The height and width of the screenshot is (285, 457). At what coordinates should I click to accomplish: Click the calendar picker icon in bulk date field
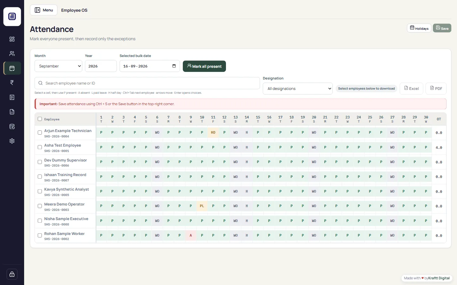tap(174, 66)
